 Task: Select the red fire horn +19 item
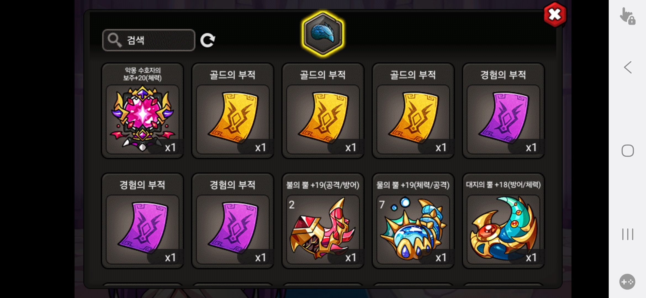point(323,221)
